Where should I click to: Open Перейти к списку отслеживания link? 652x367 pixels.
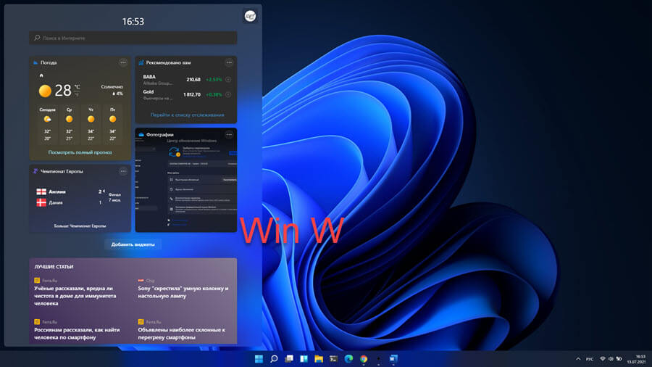pyautogui.click(x=187, y=115)
